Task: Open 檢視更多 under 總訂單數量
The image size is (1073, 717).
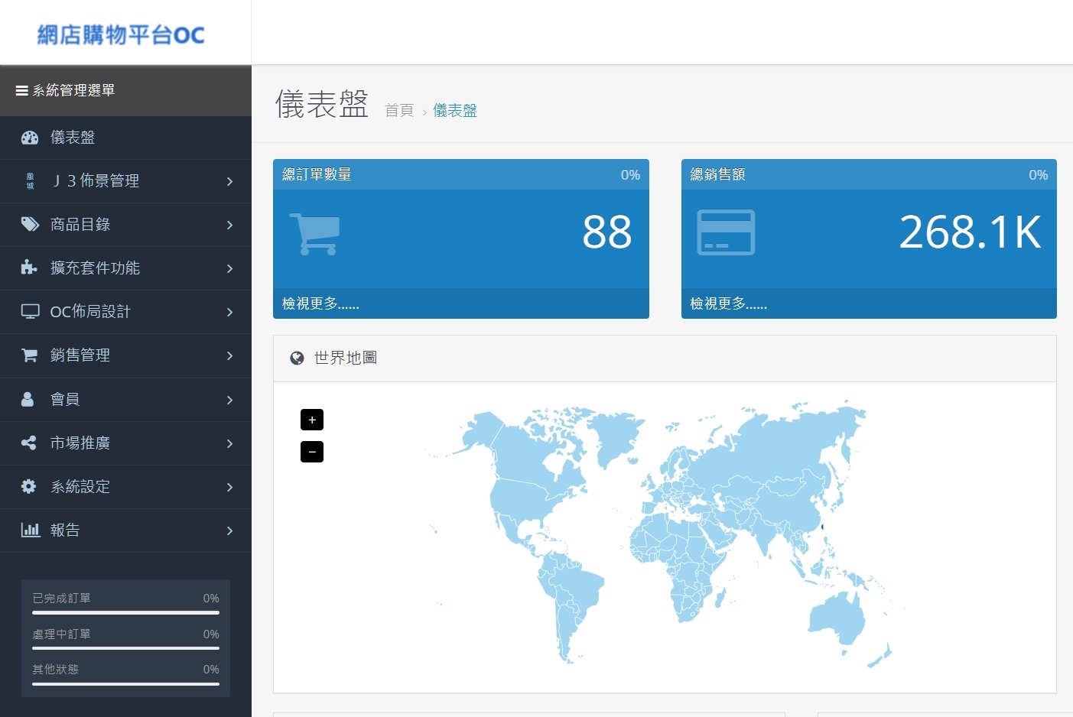Action: [x=320, y=303]
